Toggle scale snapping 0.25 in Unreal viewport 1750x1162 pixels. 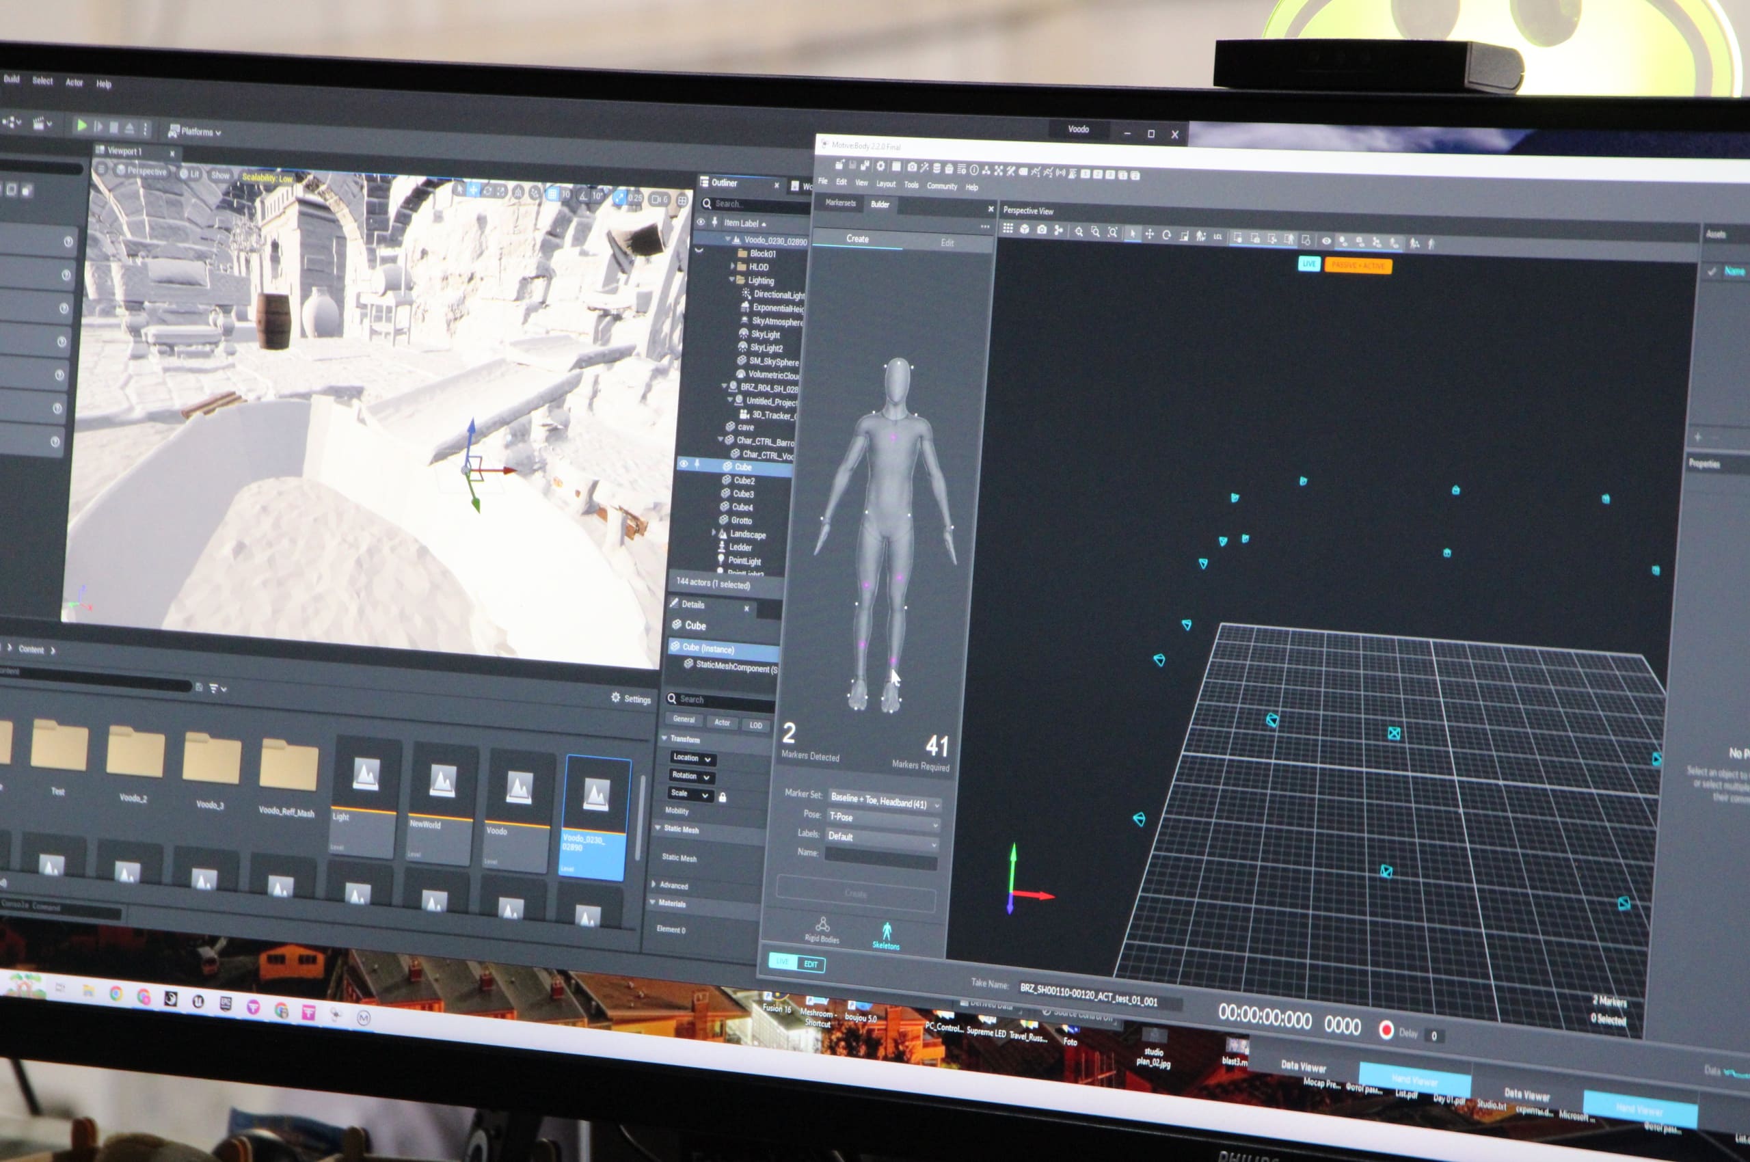[x=619, y=197]
